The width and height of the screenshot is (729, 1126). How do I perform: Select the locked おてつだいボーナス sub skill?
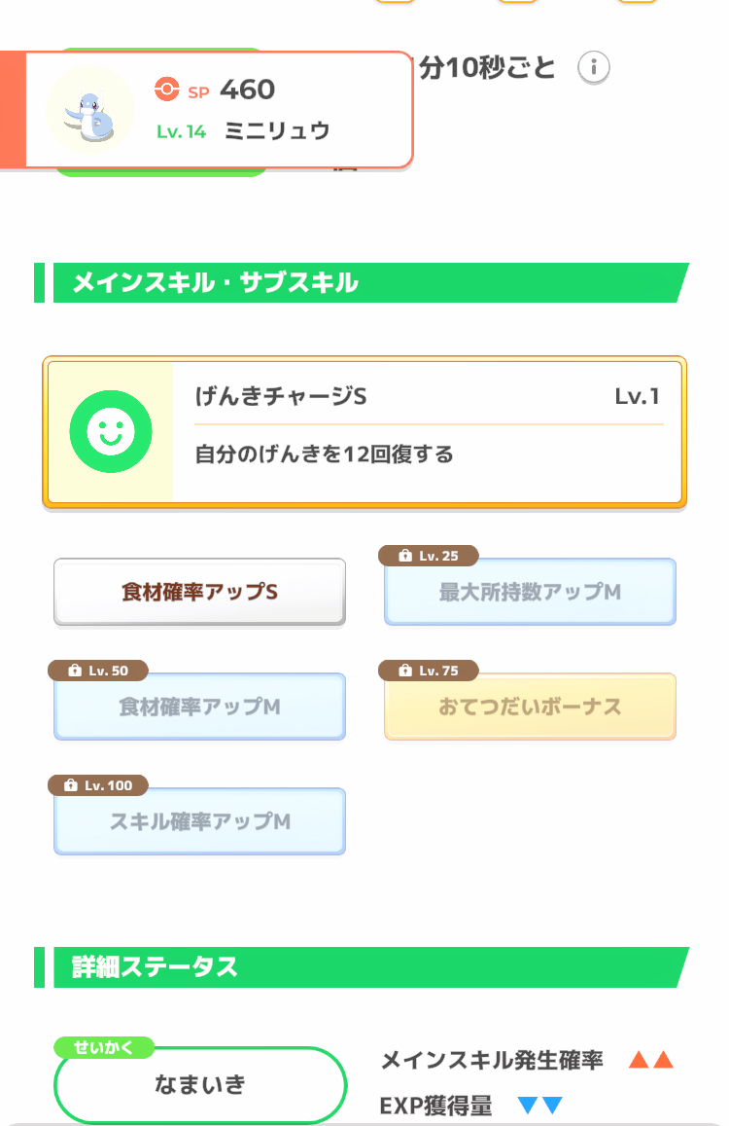(x=530, y=707)
